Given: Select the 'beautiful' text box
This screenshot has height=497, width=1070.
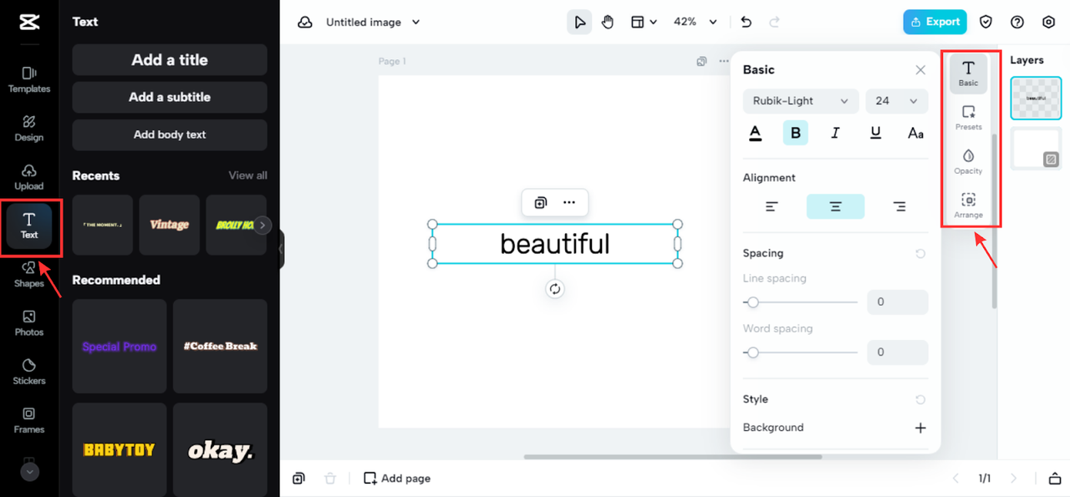Looking at the screenshot, I should coord(555,244).
